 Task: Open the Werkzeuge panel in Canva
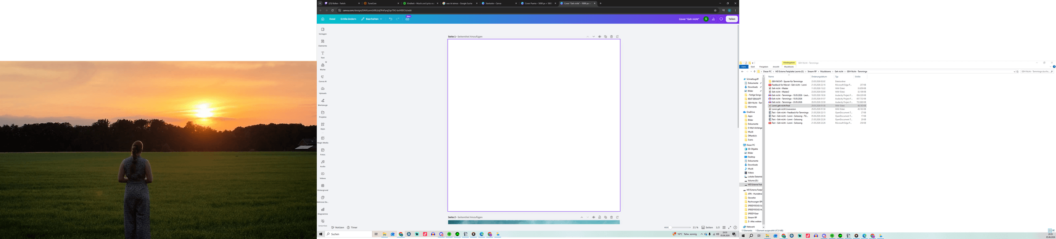pyautogui.click(x=322, y=102)
